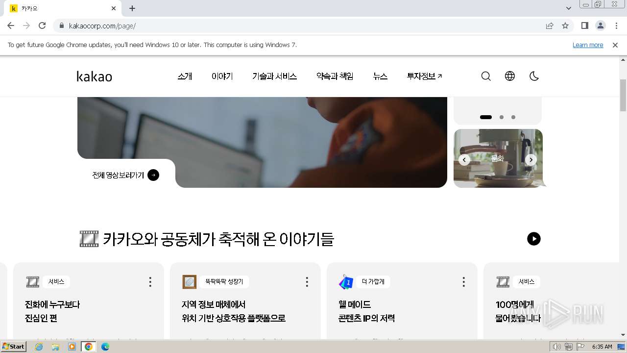Click the Learn more link

pos(588,45)
